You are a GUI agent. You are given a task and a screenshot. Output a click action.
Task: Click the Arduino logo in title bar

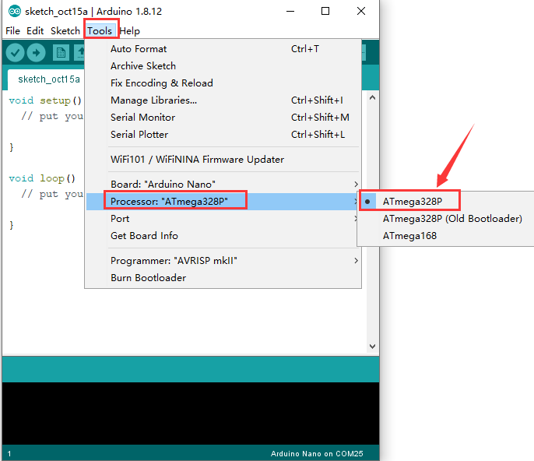(14, 11)
